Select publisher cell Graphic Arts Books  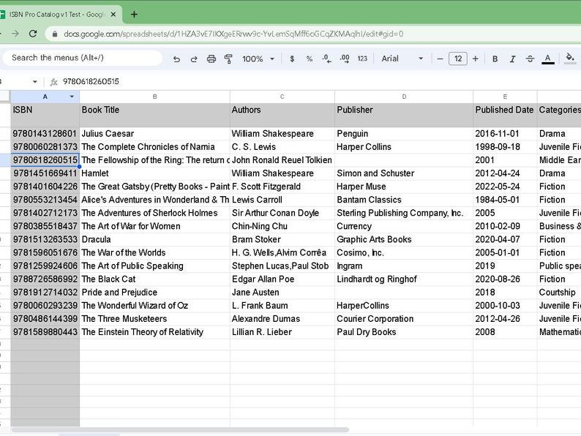point(404,239)
